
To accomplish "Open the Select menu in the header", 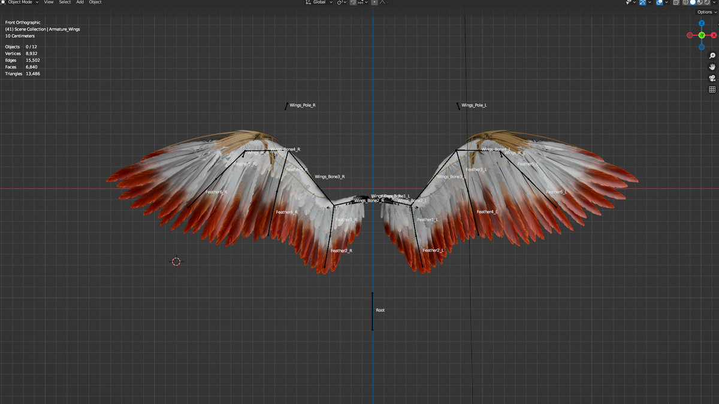I will pyautogui.click(x=65, y=2).
